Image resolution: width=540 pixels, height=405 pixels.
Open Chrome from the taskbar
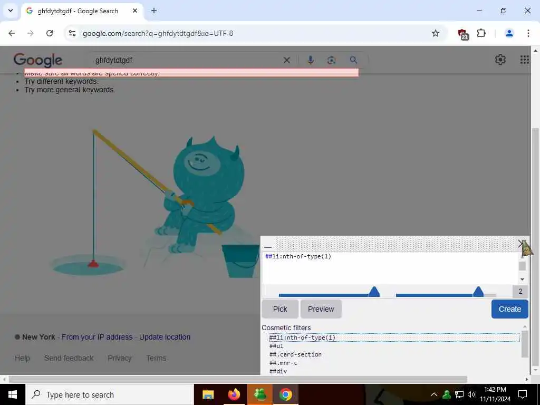point(285,394)
